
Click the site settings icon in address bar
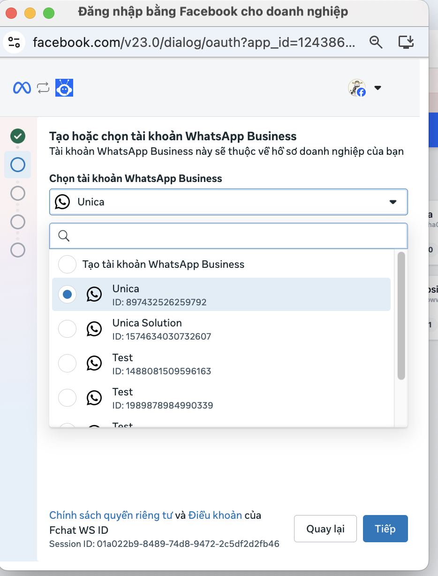[15, 42]
